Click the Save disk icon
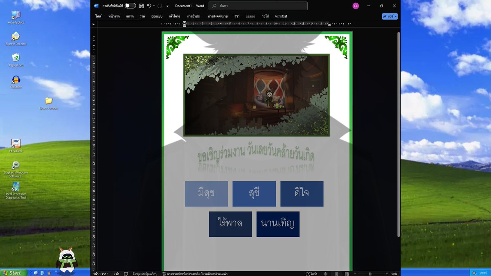The image size is (491, 276). coord(141,6)
